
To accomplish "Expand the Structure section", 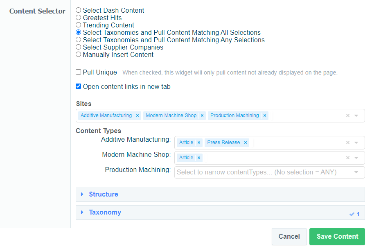I will point(104,194).
